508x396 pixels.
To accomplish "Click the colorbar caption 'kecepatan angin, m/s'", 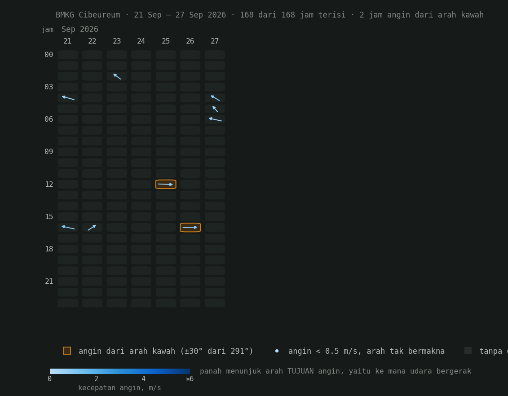I will coord(119,388).
